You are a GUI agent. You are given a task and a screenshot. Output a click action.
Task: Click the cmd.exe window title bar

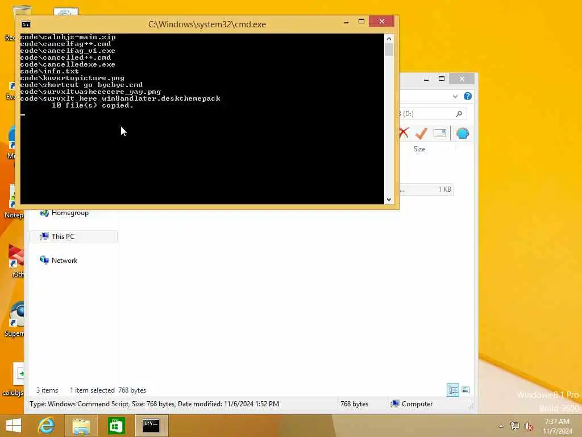click(x=207, y=24)
